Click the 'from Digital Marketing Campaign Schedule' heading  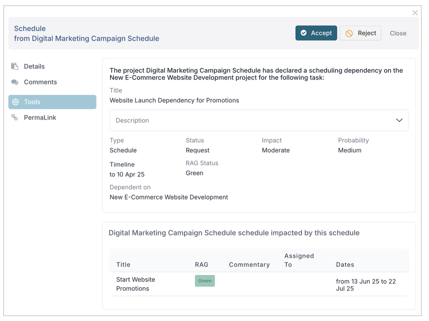pos(86,38)
